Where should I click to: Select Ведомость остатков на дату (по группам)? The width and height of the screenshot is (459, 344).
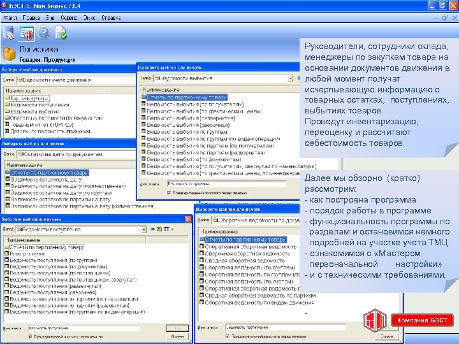[59, 193]
